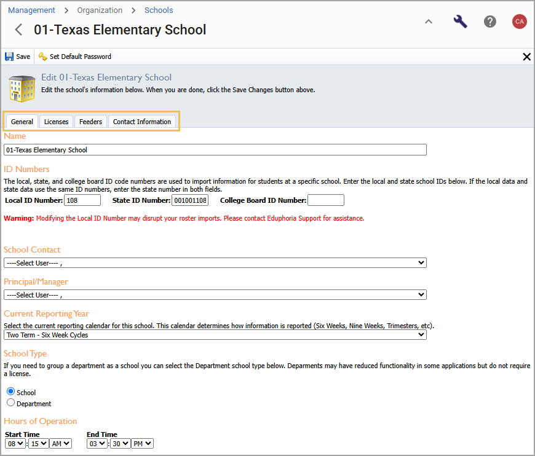Open the School Contact user dropdown
Image resolution: width=535 pixels, height=456 pixels.
point(215,262)
